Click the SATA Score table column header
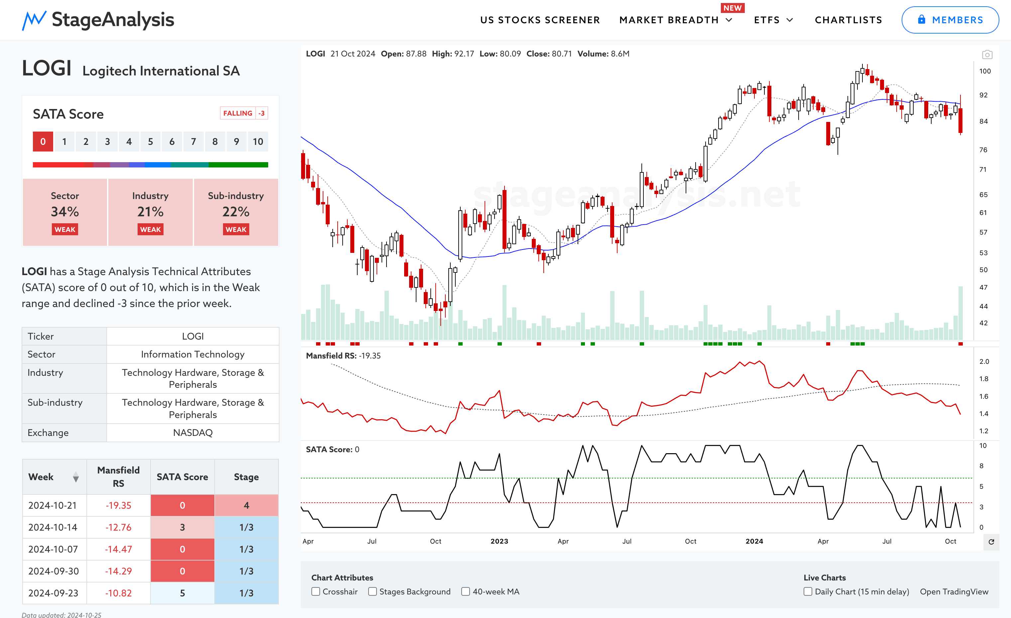Screen dimensions: 1011x618 182,477
